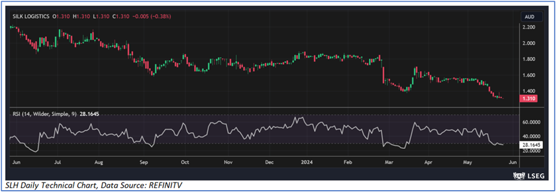Select the Sep marker on time axis

click(144, 162)
